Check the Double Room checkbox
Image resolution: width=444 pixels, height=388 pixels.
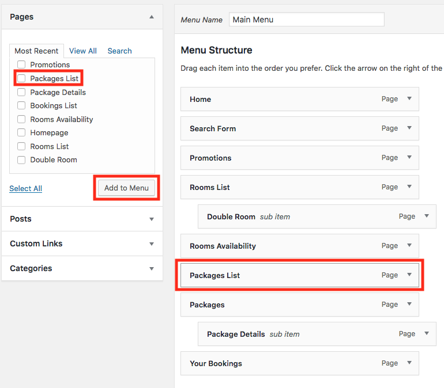[x=21, y=160]
